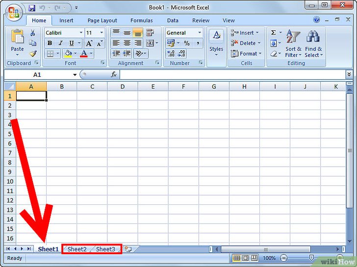Click the Redo icon
This screenshot has height=267, width=357.
tap(57, 8)
